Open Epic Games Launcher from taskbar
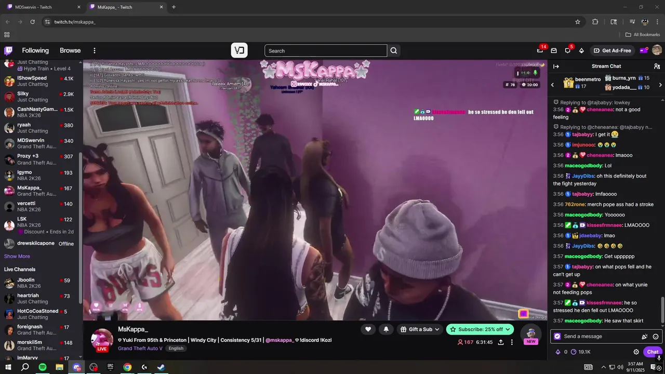This screenshot has height=374, width=665. [110, 367]
